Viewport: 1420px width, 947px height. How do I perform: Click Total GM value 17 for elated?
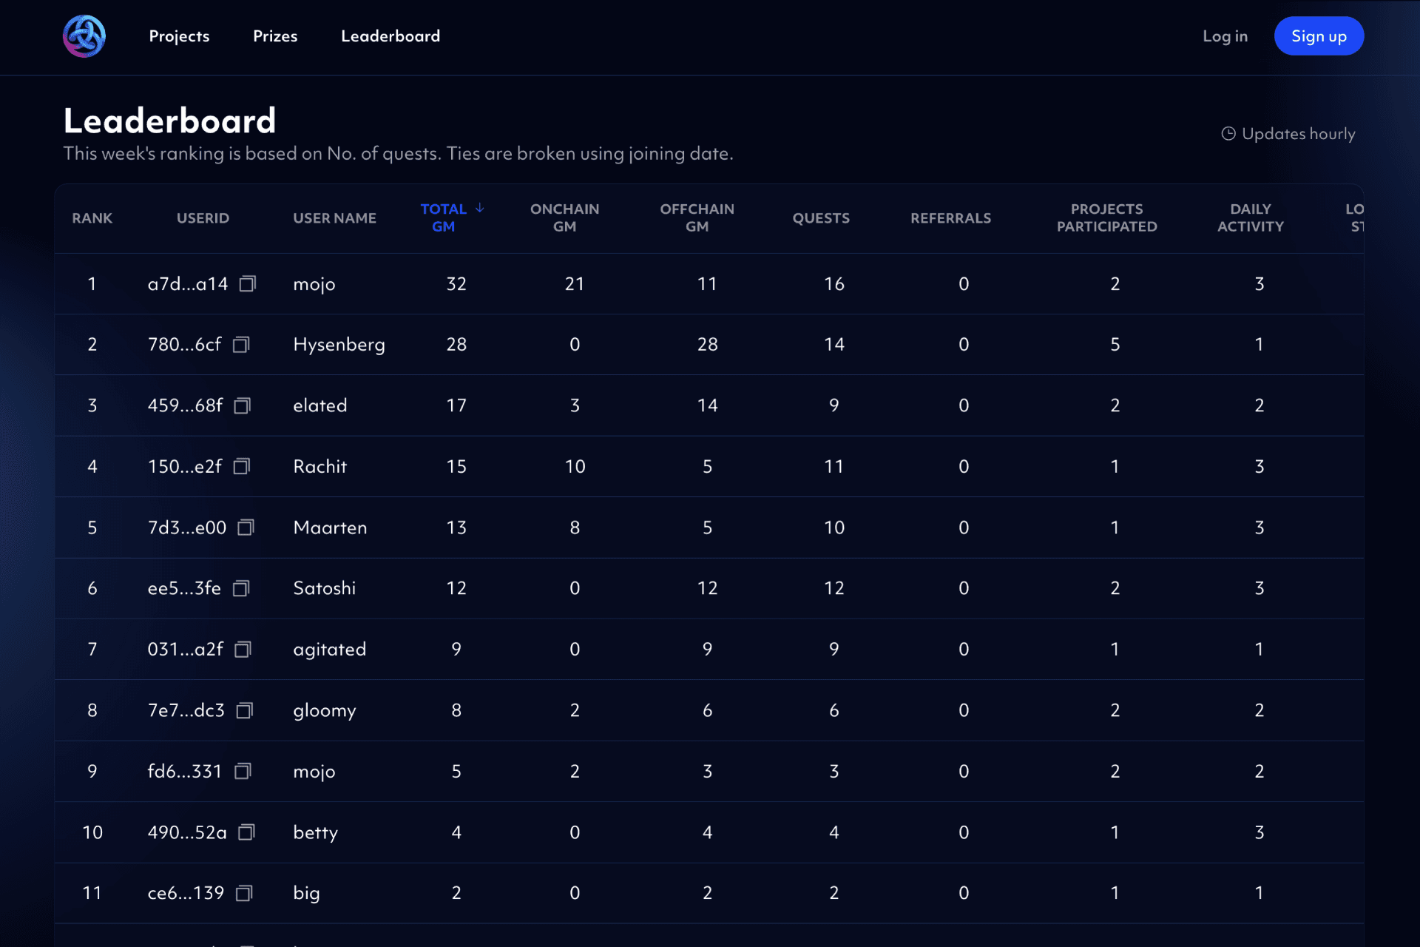coord(456,405)
